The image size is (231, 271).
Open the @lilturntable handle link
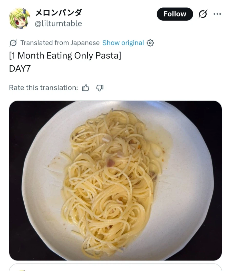[x=58, y=24]
